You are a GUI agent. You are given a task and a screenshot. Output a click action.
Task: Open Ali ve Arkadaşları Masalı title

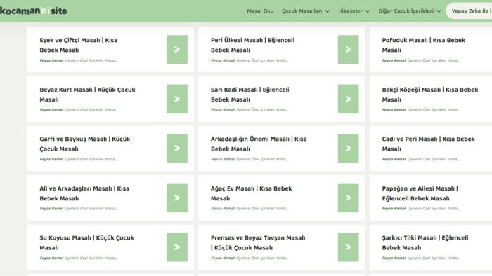coord(84,193)
